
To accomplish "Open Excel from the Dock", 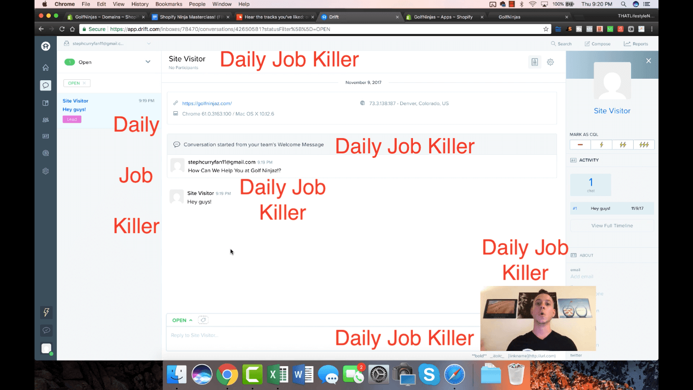I will point(278,375).
